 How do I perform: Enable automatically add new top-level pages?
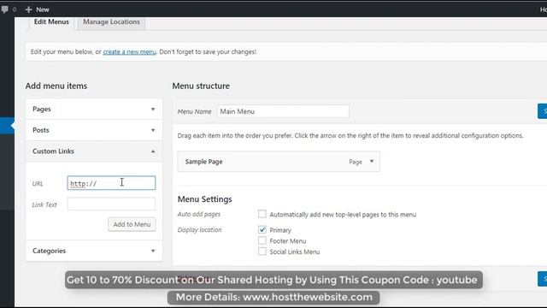[x=262, y=214]
